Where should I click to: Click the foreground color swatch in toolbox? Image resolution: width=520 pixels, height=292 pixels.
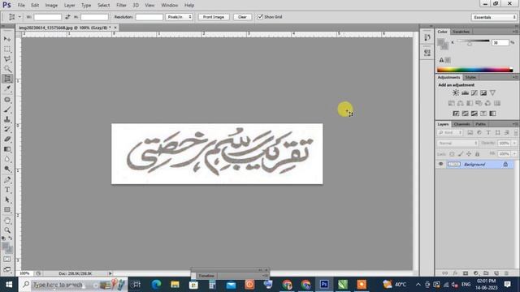point(5,247)
